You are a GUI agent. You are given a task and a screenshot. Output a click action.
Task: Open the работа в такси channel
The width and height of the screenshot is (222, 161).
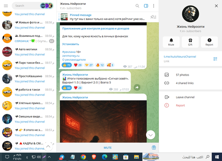(x=28, y=92)
